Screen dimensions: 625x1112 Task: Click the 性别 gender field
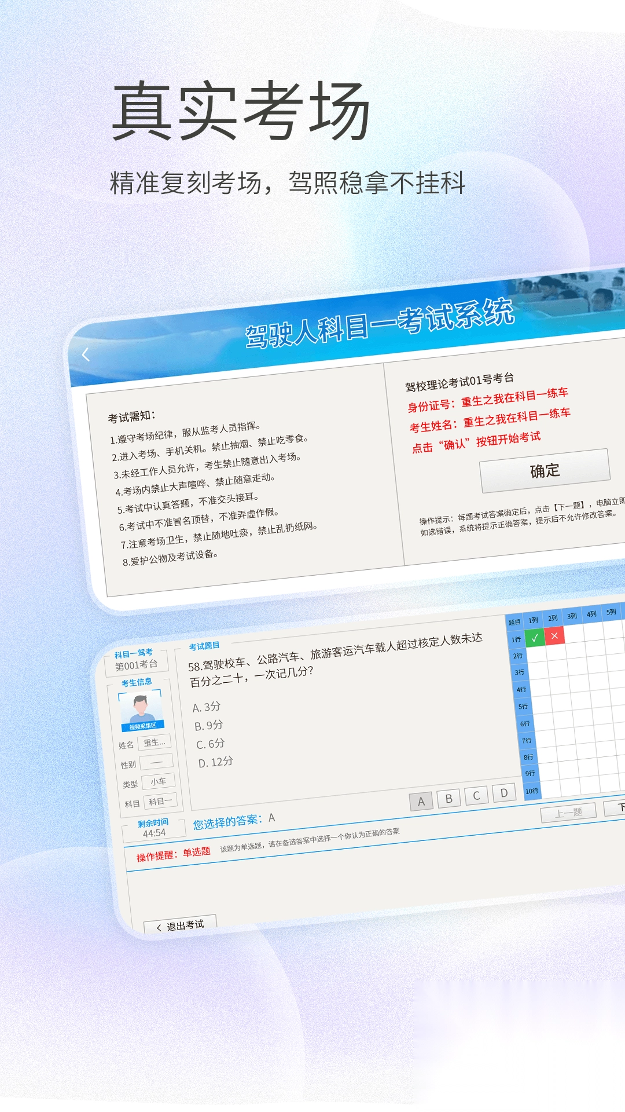click(x=156, y=762)
